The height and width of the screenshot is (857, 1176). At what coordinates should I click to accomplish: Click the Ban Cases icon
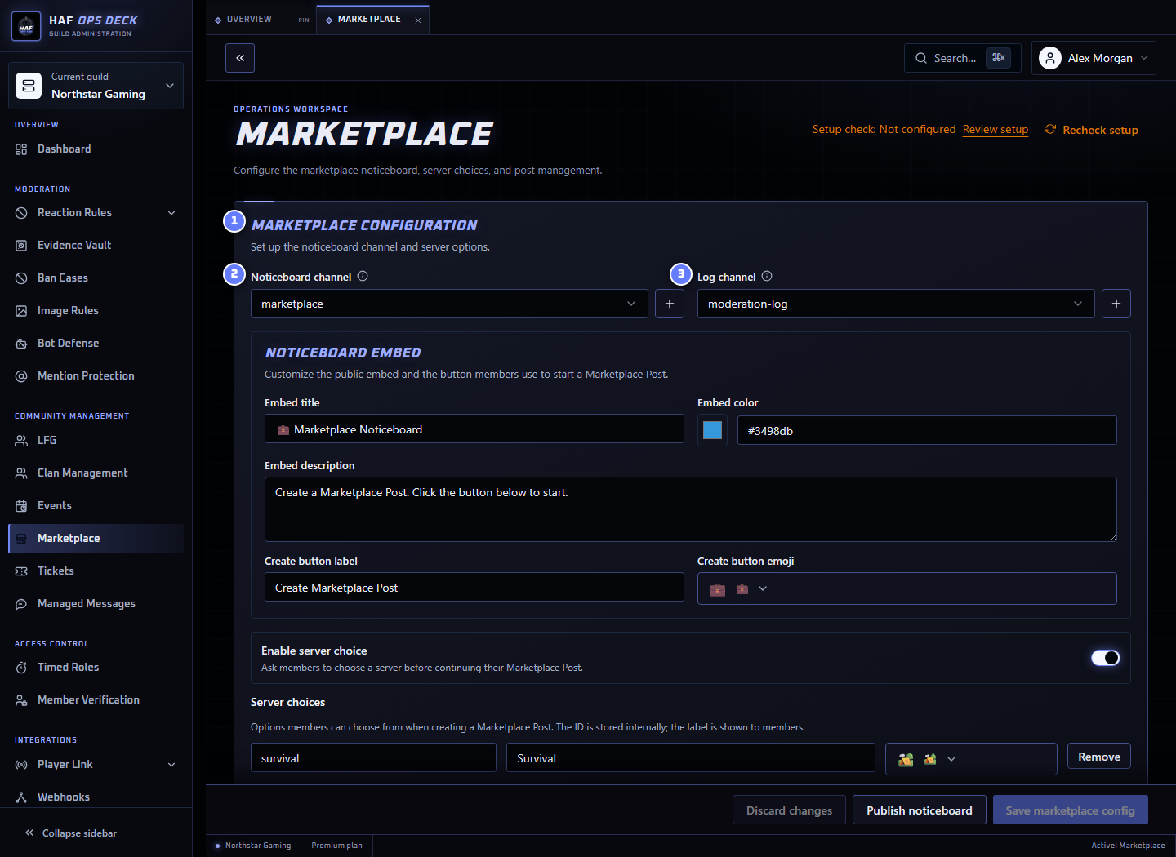21,278
